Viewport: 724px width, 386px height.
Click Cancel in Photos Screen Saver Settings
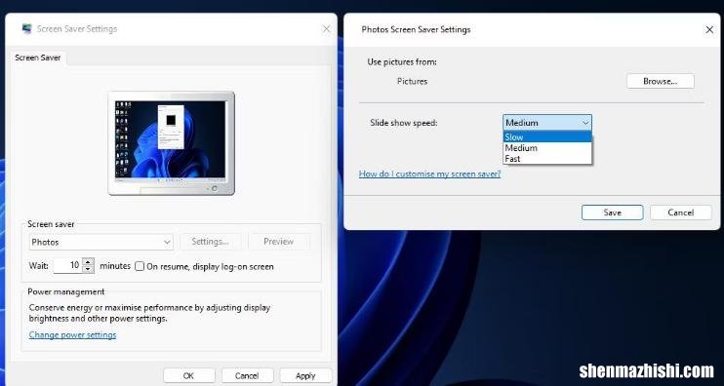(681, 212)
